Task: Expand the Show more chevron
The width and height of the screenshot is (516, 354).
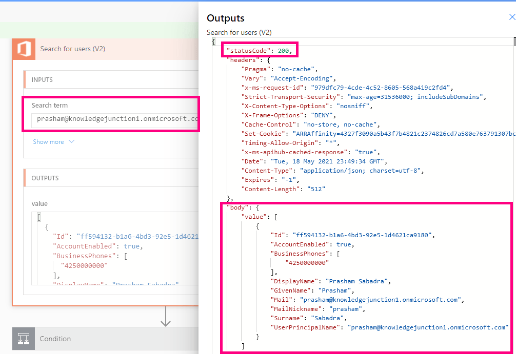Action: click(x=71, y=141)
